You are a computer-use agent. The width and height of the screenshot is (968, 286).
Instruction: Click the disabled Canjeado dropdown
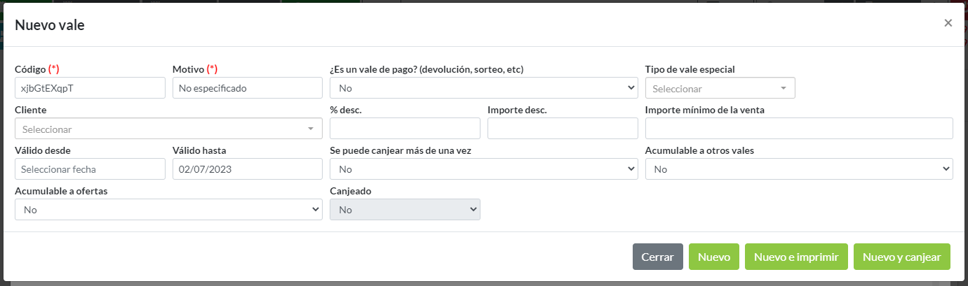pos(405,210)
